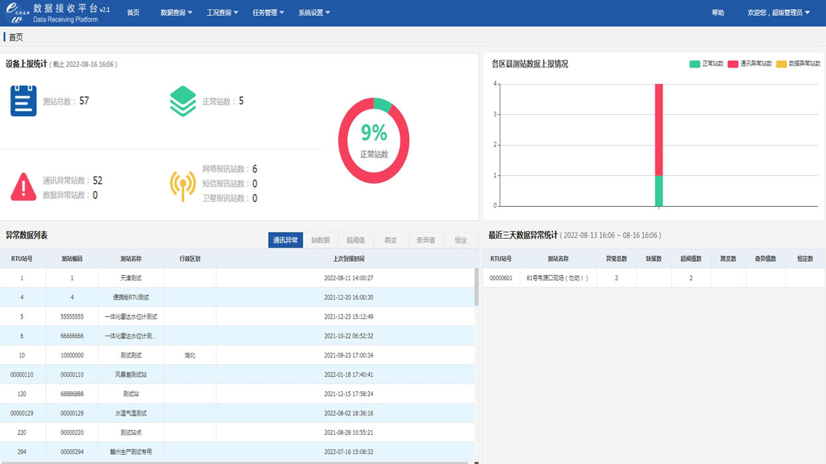
Task: Toggle the 正常站数 legend series
Action: pos(706,64)
